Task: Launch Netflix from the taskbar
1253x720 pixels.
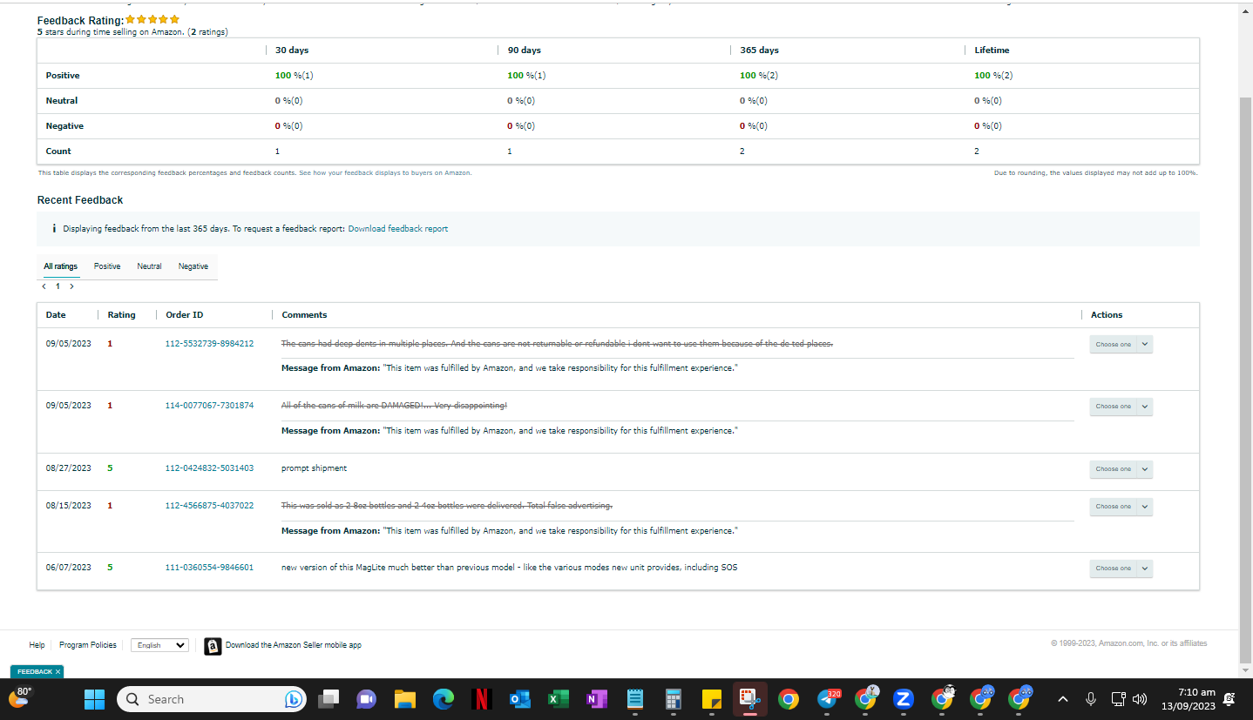Action: pyautogui.click(x=482, y=699)
